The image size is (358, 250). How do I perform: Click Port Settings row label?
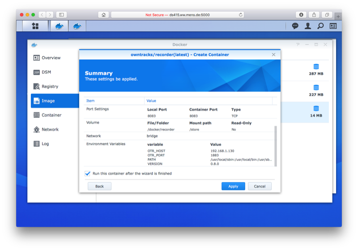[98, 109]
